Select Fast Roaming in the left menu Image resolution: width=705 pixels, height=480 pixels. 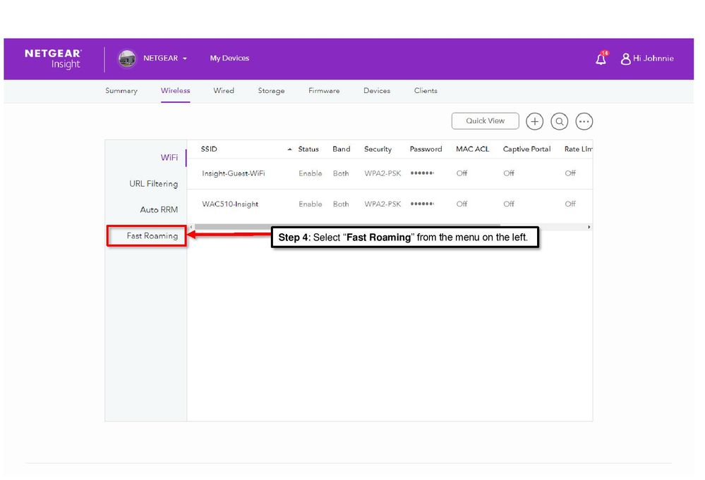(152, 235)
